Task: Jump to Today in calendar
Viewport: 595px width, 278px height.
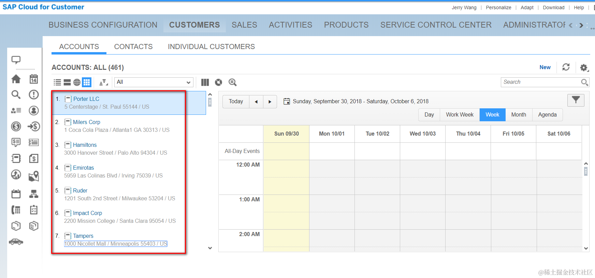Action: (x=236, y=102)
